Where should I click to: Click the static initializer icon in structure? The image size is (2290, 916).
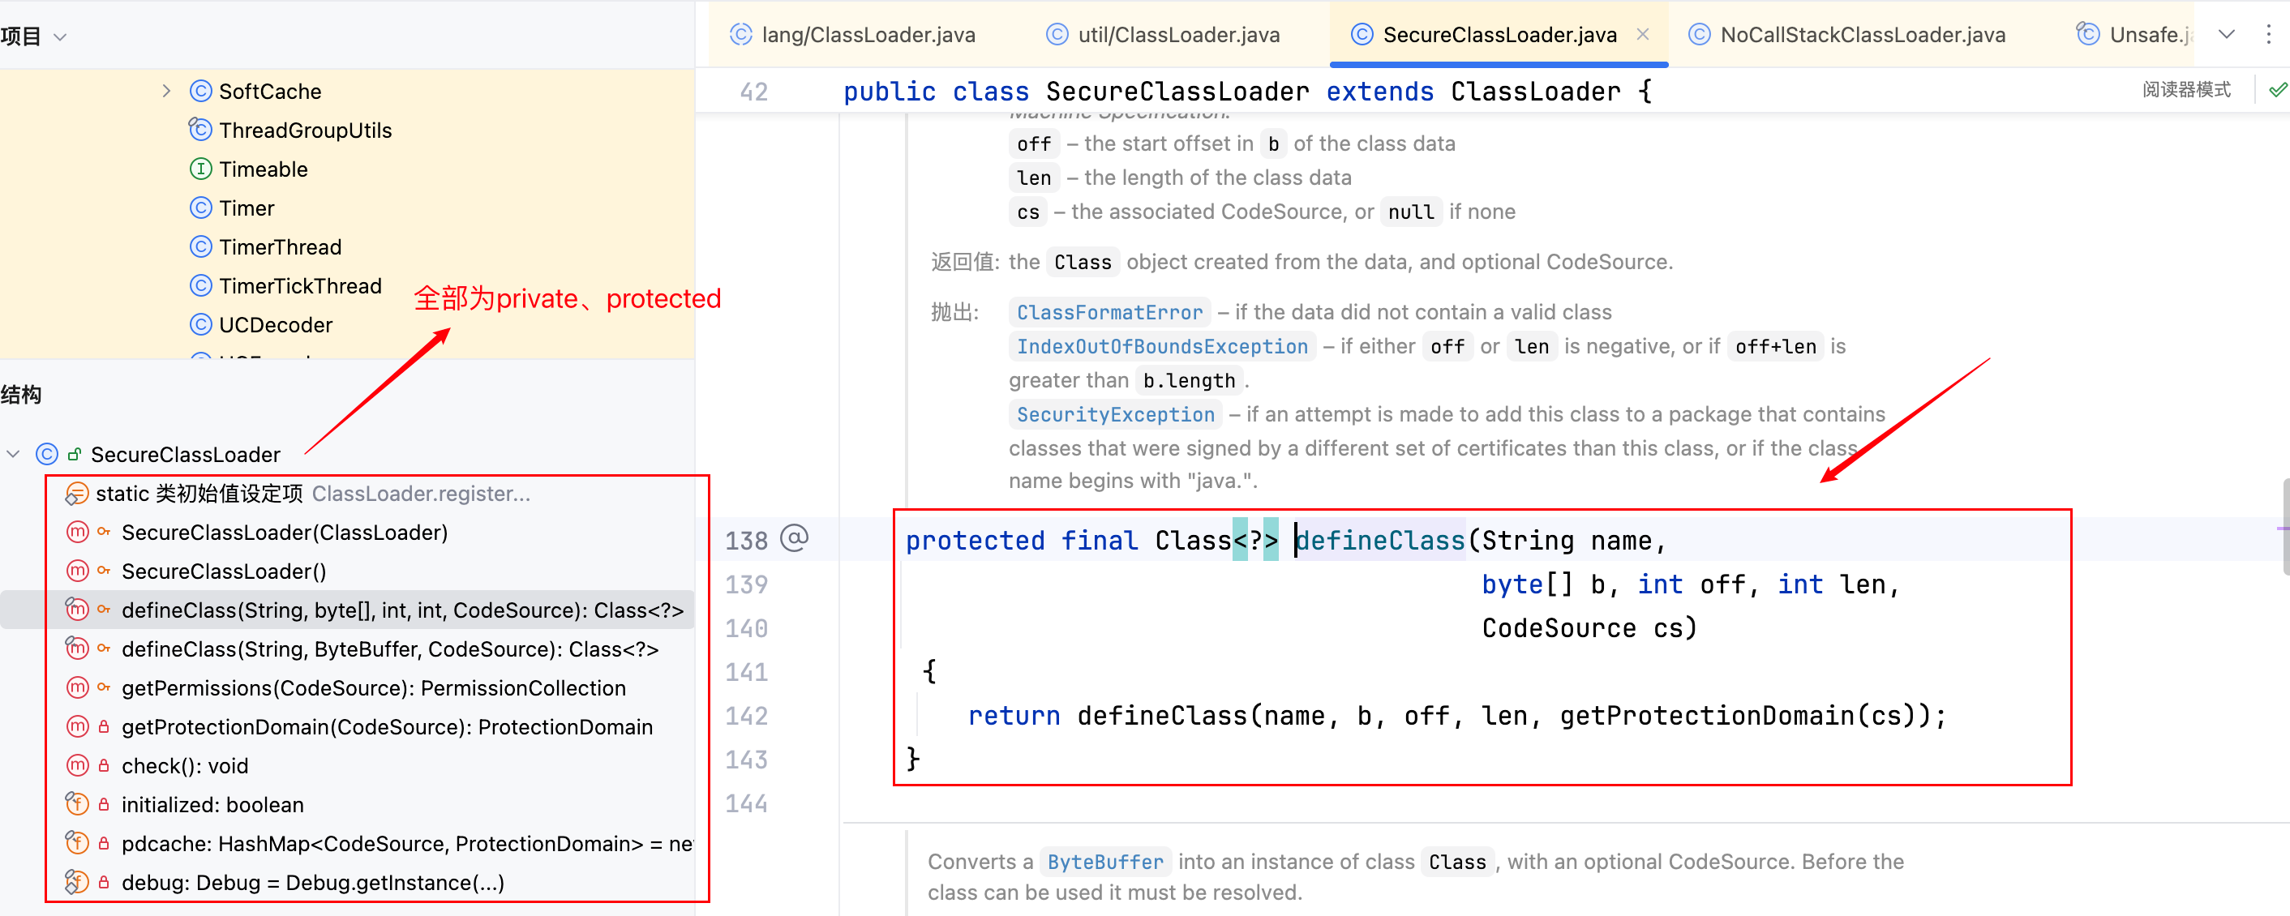tap(76, 493)
